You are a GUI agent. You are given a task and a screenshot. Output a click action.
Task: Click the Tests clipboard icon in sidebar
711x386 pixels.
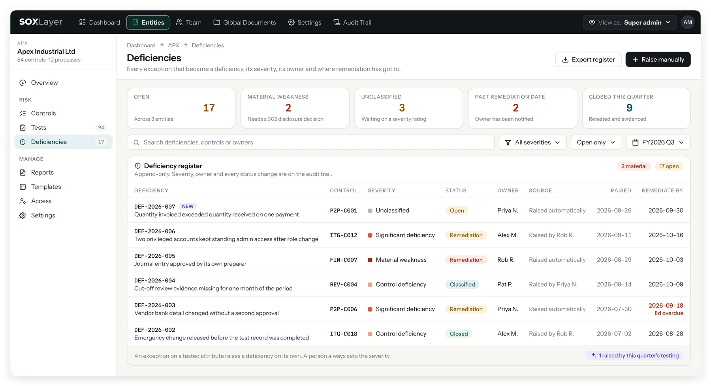[x=23, y=128]
